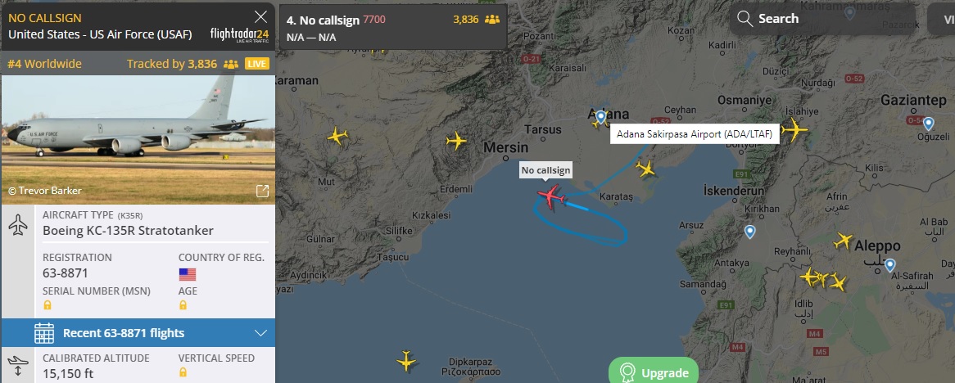Viewport: 955px width, 383px height.
Task: Open the Flightradar24 logo link
Action: pos(239,34)
